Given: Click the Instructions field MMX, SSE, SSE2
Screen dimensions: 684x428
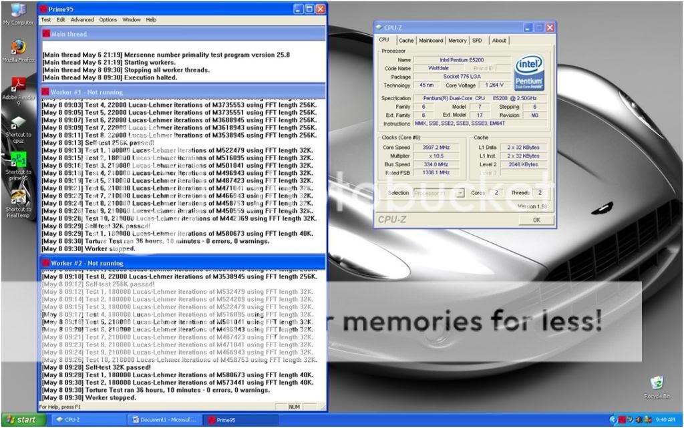Looking at the screenshot, I should 480,124.
